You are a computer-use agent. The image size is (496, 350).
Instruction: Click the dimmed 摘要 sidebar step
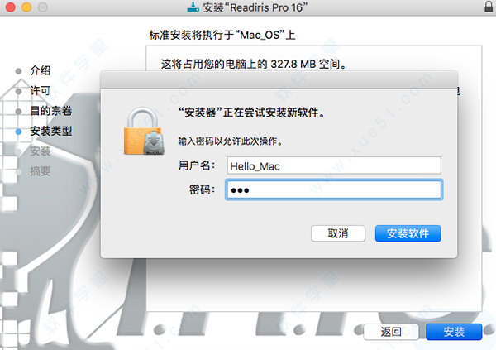[x=41, y=171]
